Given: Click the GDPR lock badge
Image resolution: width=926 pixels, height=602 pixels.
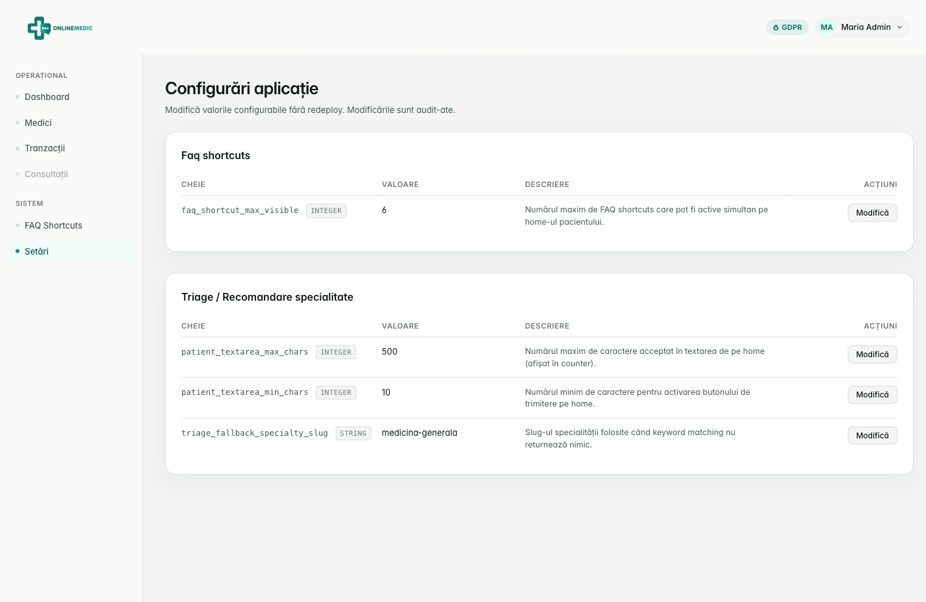Looking at the screenshot, I should 787,27.
